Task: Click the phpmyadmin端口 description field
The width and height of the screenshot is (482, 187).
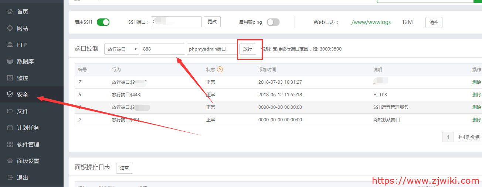Action: [x=211, y=49]
